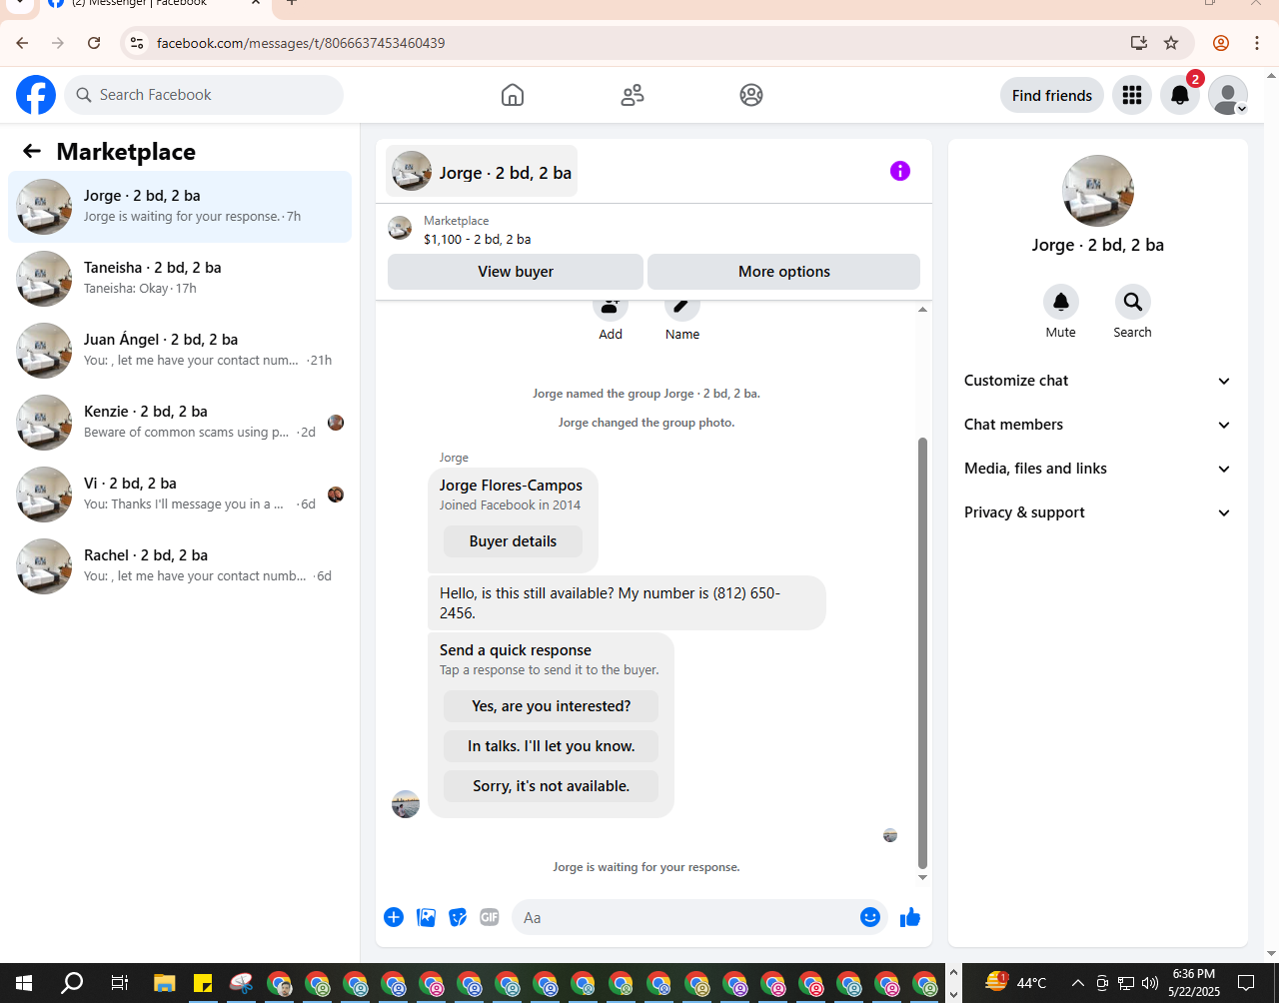Click the Chrome back navigation arrow
This screenshot has width=1279, height=1003.
(22, 43)
